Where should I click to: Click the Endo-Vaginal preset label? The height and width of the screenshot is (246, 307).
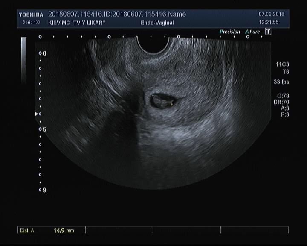(157, 23)
